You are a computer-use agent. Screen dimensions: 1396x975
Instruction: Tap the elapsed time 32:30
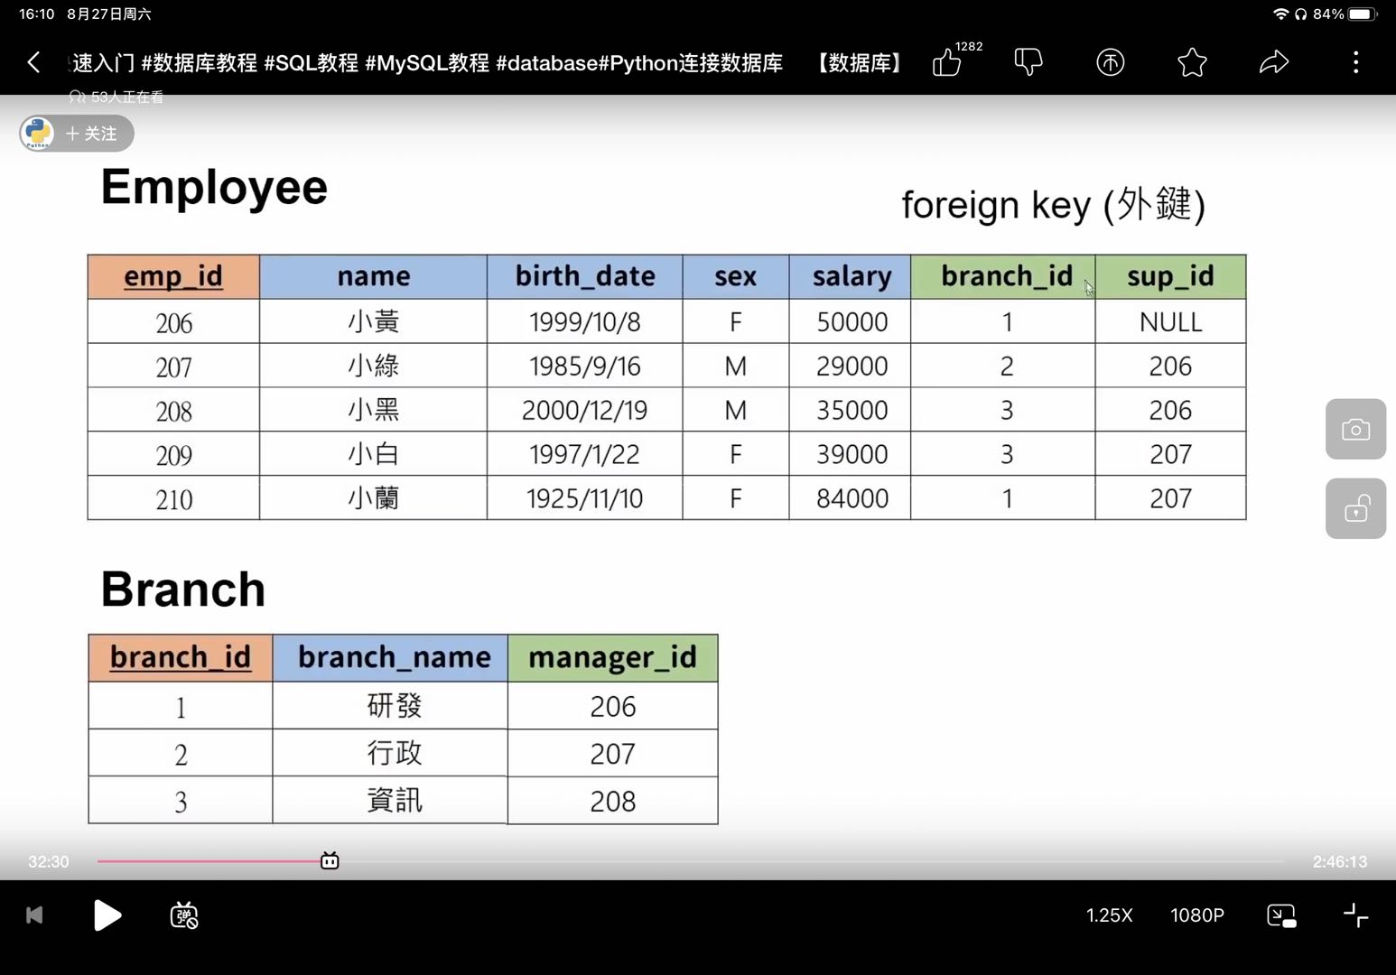point(49,862)
